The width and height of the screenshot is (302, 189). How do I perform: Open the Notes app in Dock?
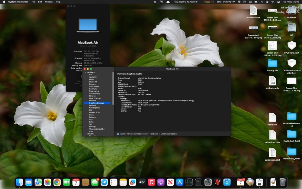point(123,182)
